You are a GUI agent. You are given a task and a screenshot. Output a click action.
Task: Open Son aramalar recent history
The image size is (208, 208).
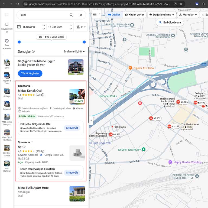[x=7, y=44]
